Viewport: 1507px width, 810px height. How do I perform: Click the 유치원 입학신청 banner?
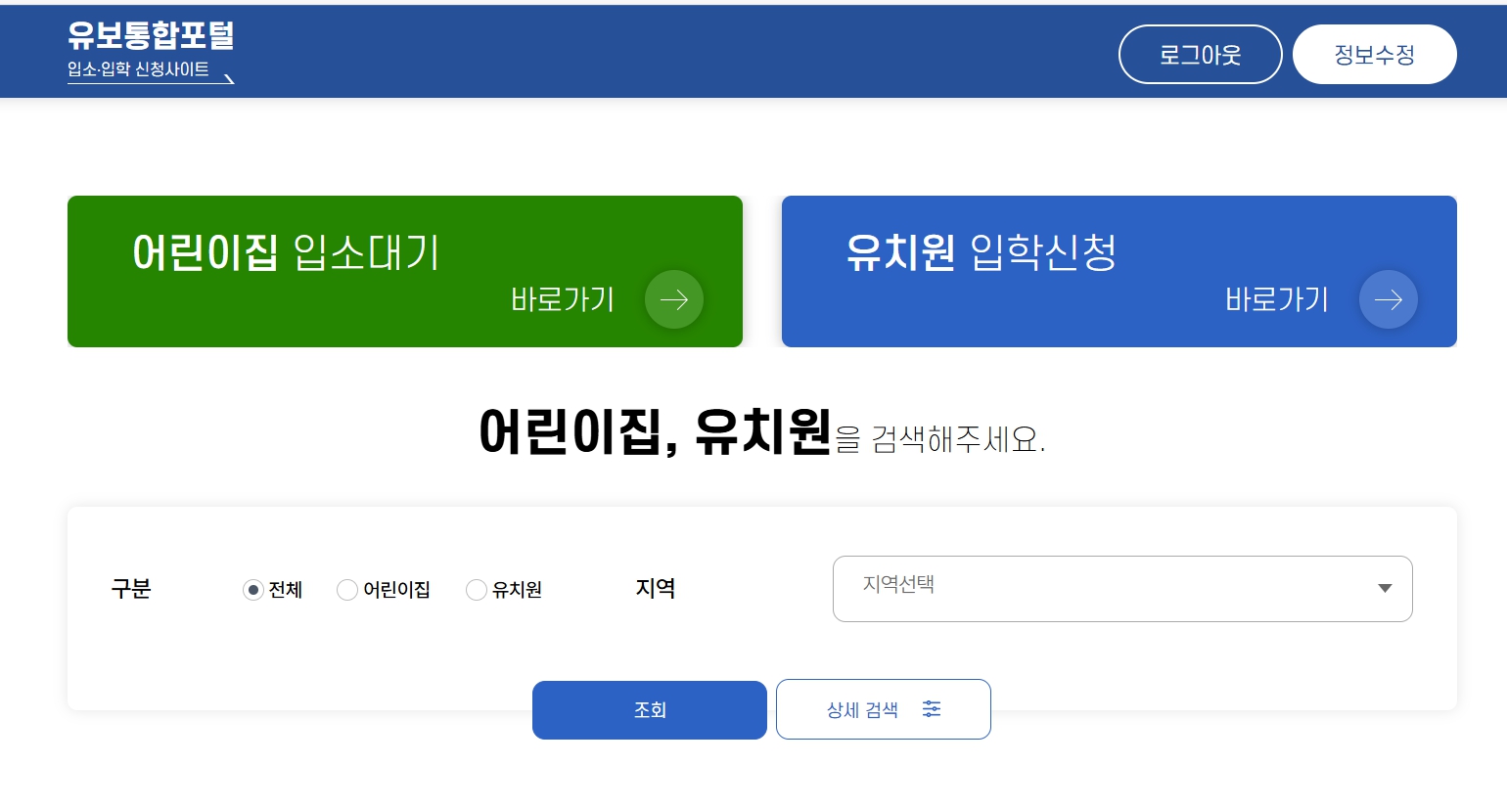979,252
